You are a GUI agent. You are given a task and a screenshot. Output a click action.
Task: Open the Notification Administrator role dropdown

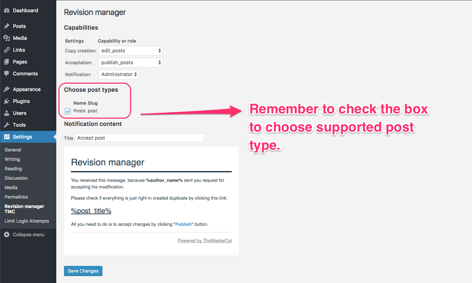pos(118,74)
